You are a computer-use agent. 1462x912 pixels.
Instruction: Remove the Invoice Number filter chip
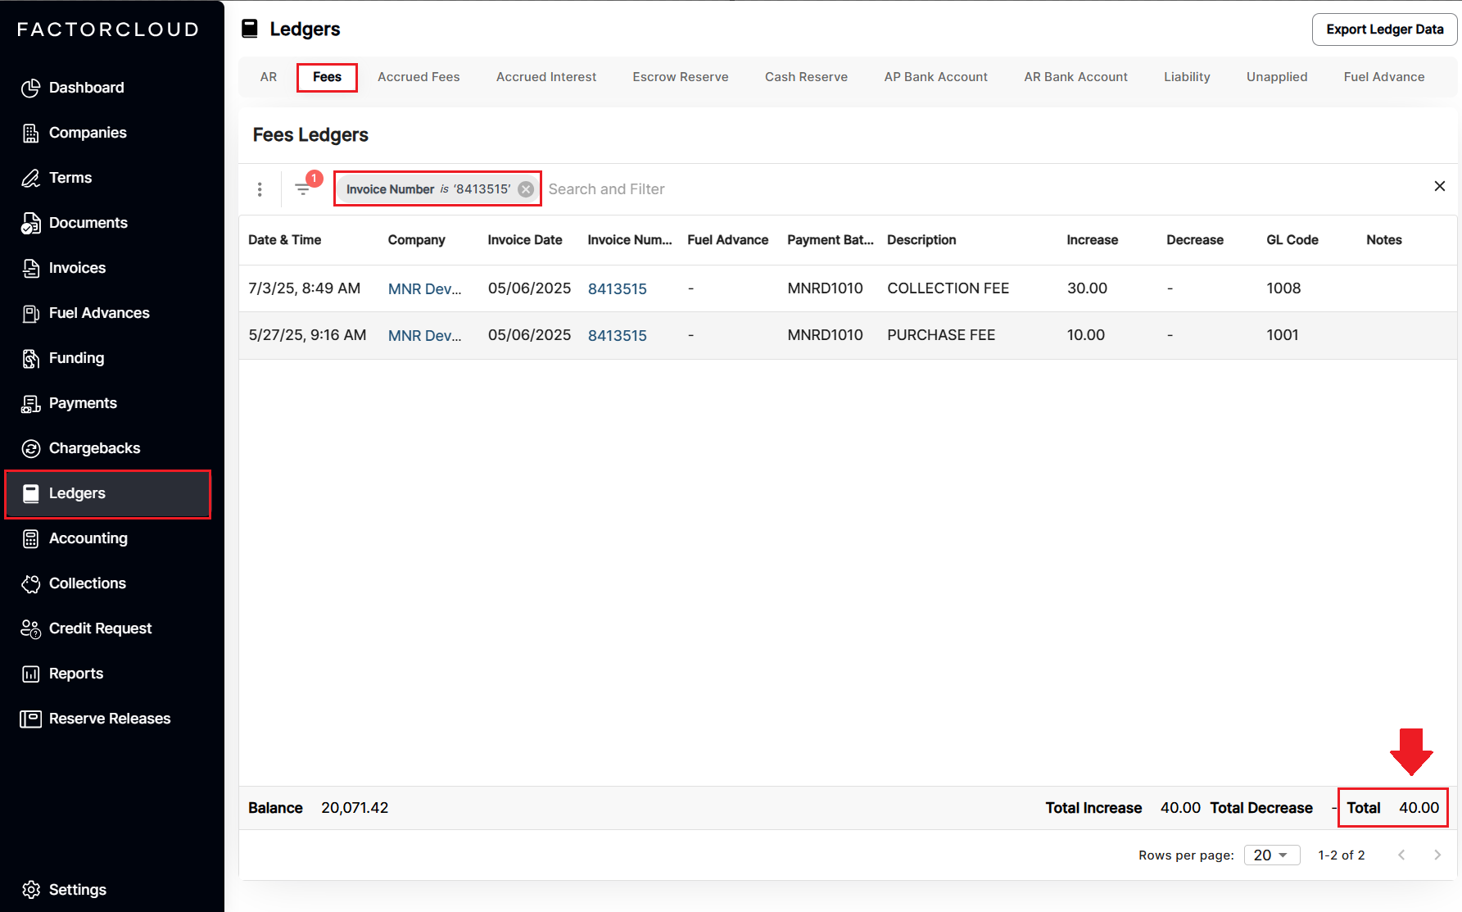pos(525,188)
